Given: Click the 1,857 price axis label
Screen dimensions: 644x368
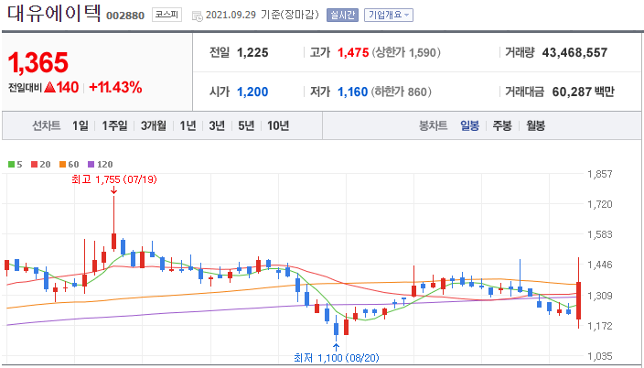Looking at the screenshot, I should pyautogui.click(x=600, y=174).
